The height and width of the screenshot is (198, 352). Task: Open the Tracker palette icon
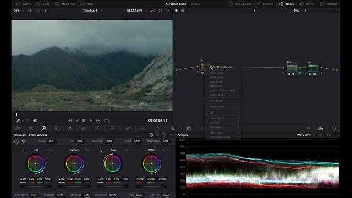click(158, 128)
